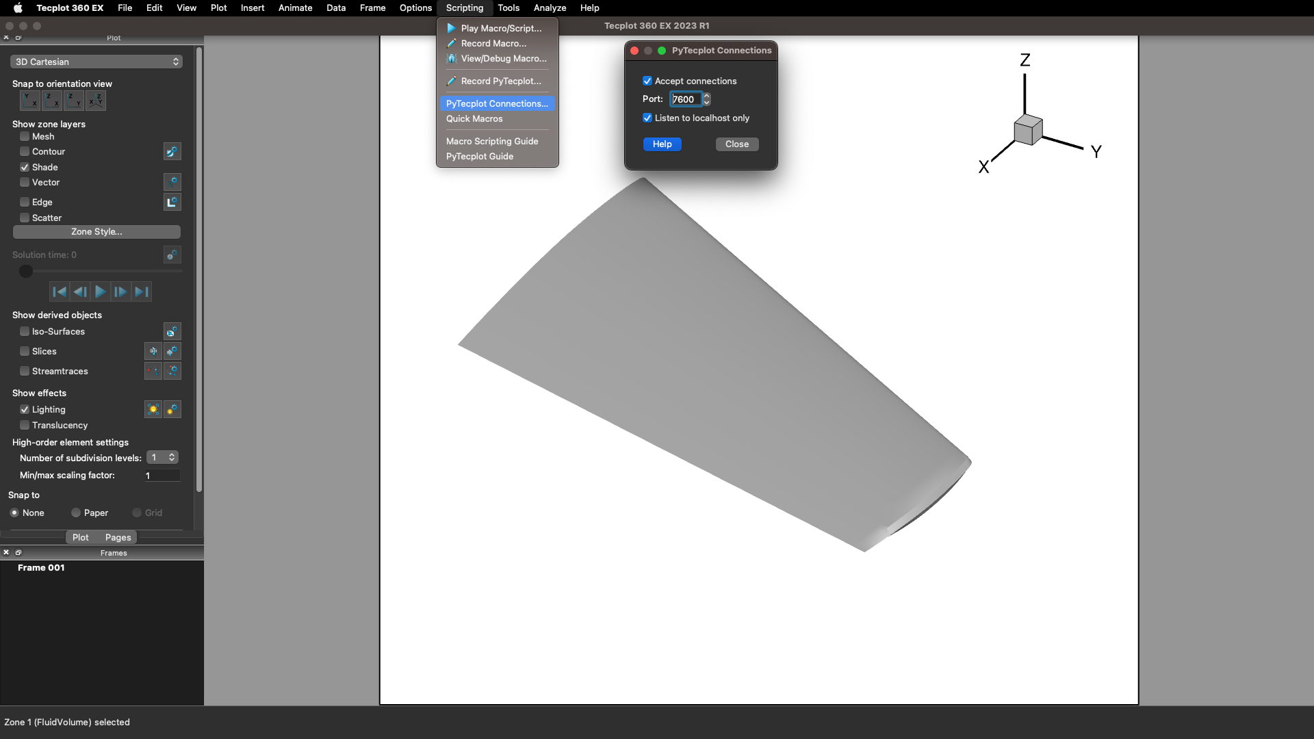Toggle the Streamtraces checkbox
Image resolution: width=1314 pixels, height=739 pixels.
pos(25,371)
